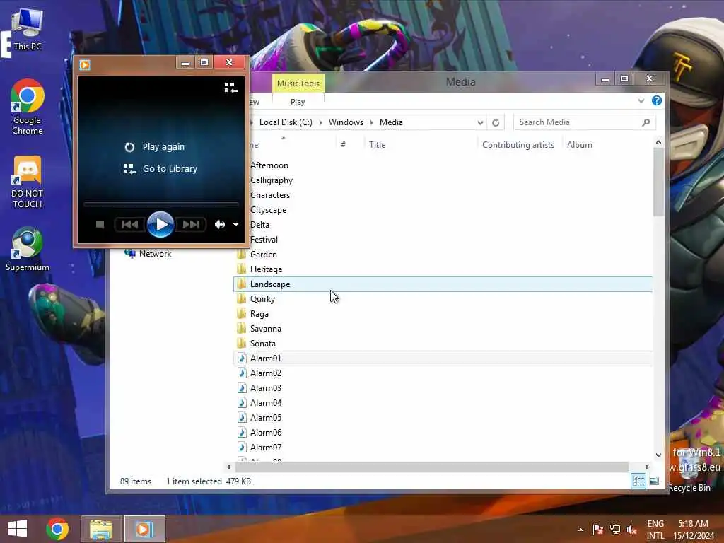The width and height of the screenshot is (724, 543).
Task: Click the Savanna folder icon
Action: [242, 328]
